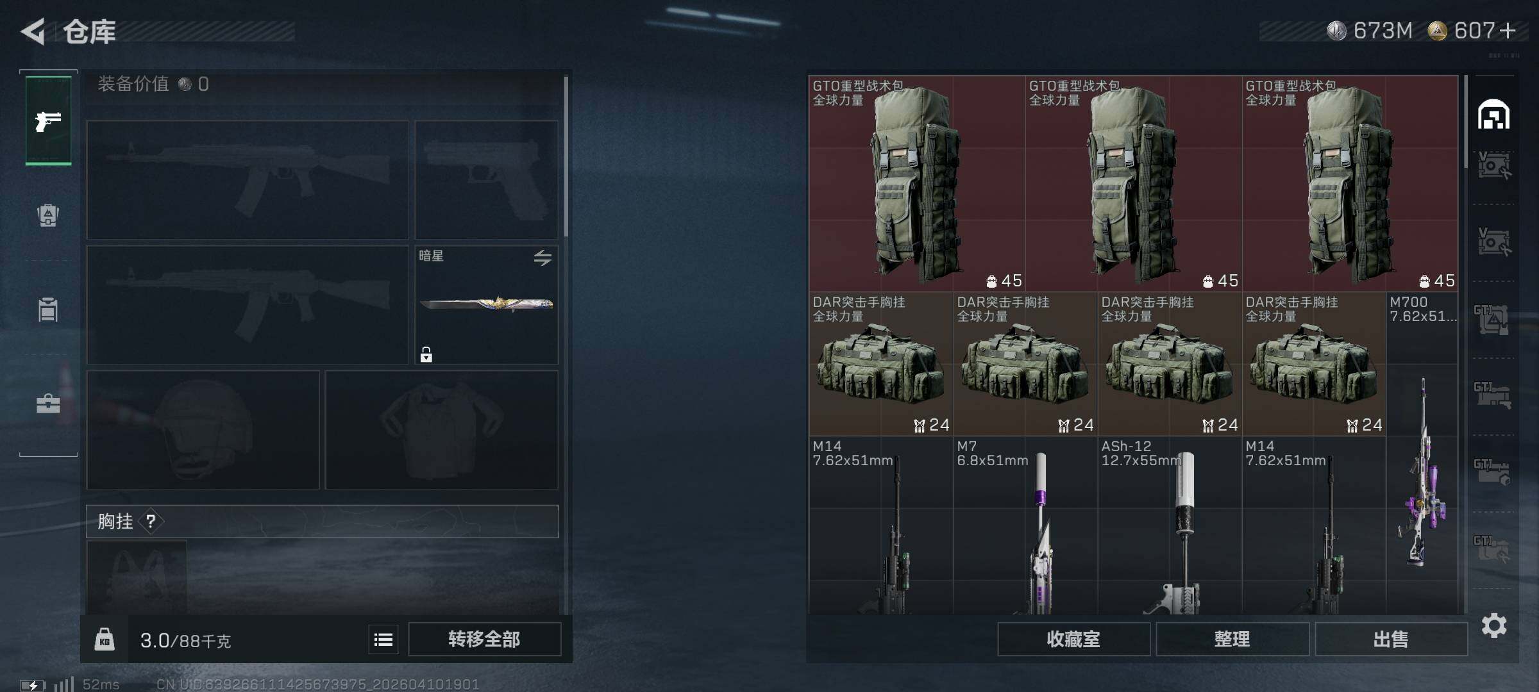Click the 转移全部 button
Image resolution: width=1539 pixels, height=692 pixels.
click(484, 639)
